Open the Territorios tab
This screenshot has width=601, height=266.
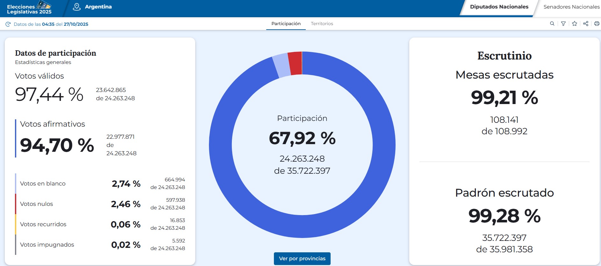[x=322, y=24]
